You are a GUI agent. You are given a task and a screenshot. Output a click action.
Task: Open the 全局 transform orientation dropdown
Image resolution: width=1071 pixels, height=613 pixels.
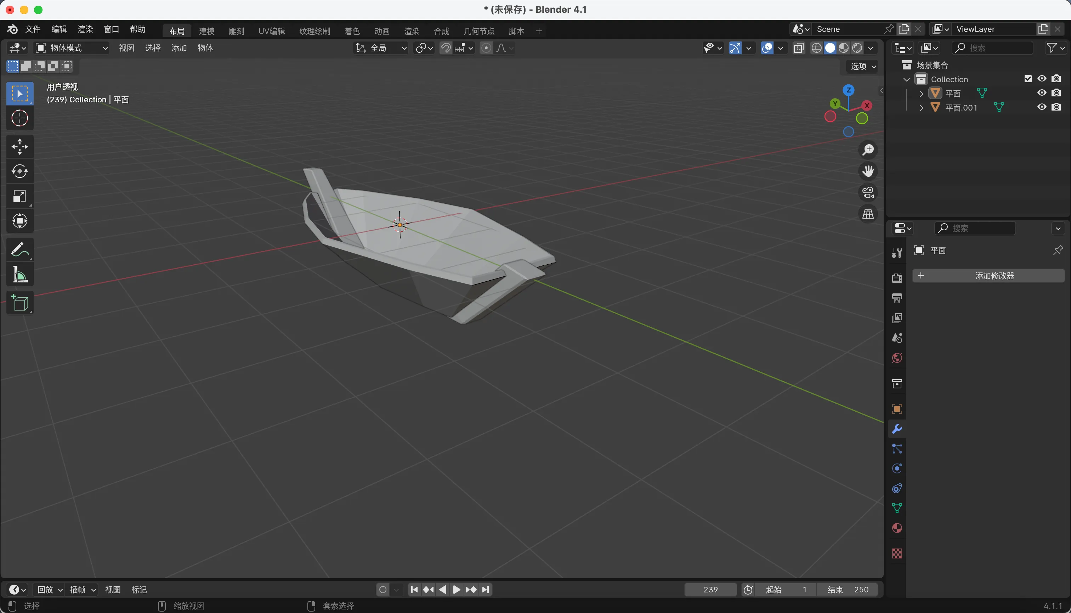pyautogui.click(x=381, y=48)
